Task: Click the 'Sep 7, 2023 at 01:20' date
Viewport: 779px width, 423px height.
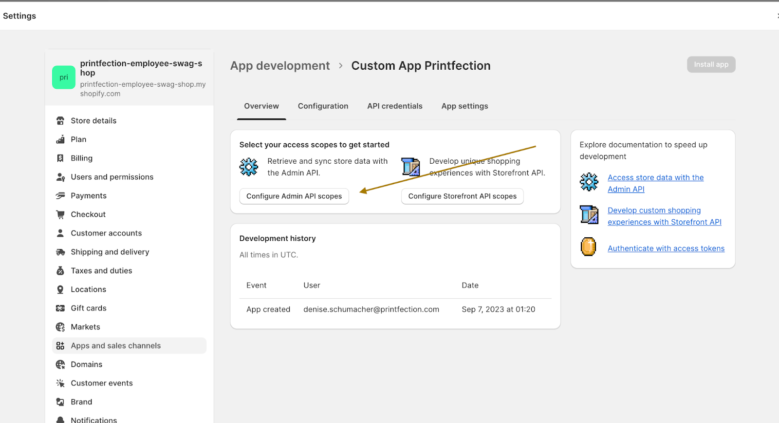Action: [x=499, y=309]
